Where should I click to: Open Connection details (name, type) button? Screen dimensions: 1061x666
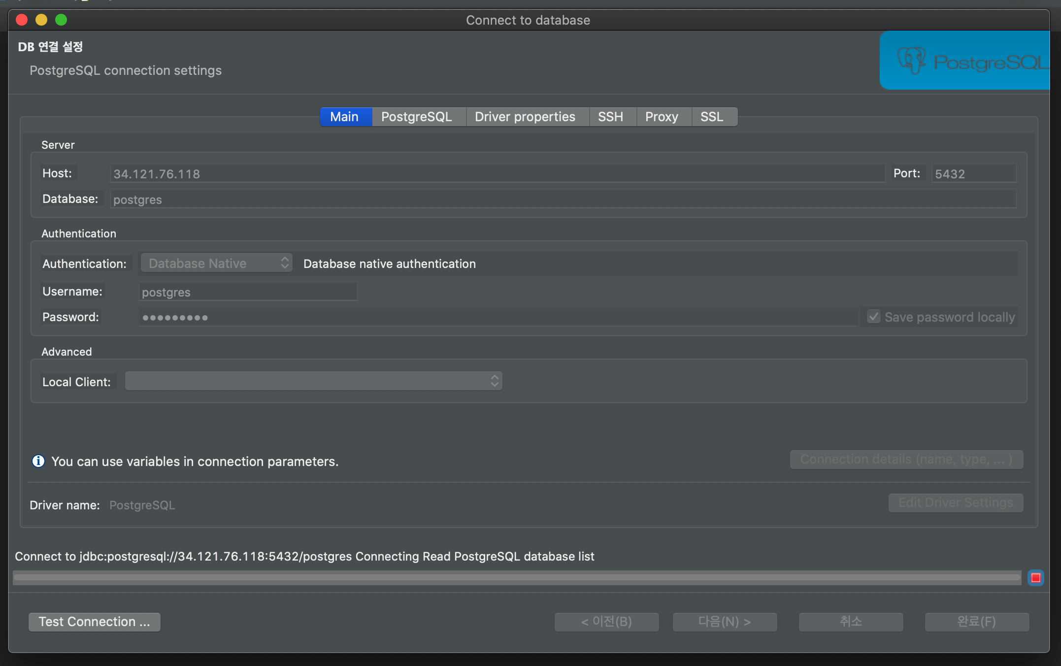click(x=906, y=459)
